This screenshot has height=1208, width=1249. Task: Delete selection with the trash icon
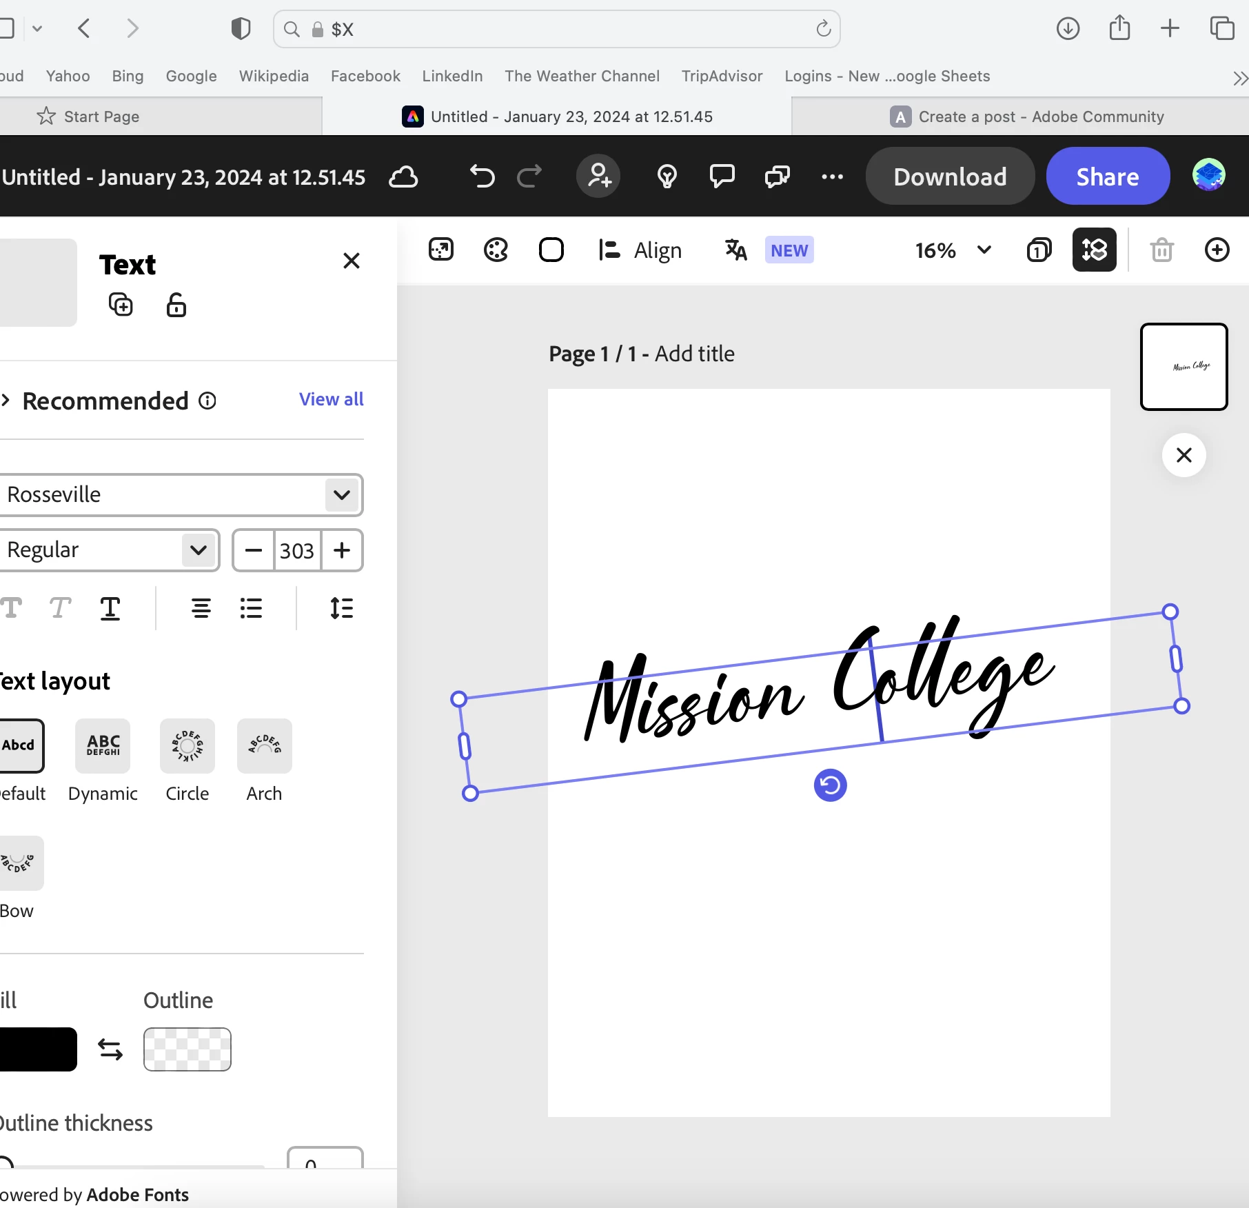tap(1161, 250)
